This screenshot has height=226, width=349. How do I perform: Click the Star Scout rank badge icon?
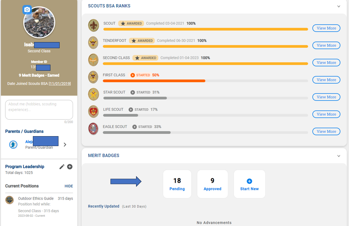94,94
